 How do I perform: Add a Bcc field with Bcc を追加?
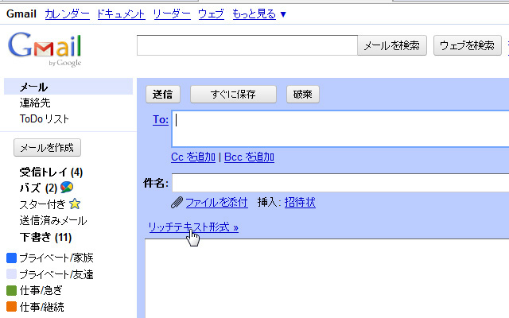[249, 157]
